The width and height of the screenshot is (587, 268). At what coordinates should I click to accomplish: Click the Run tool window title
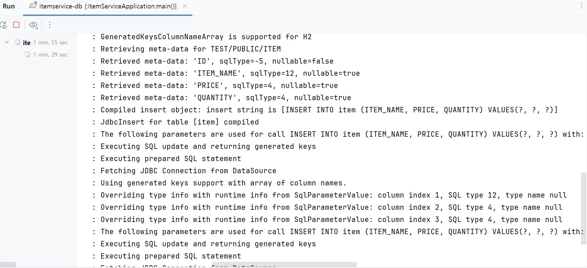(9, 6)
